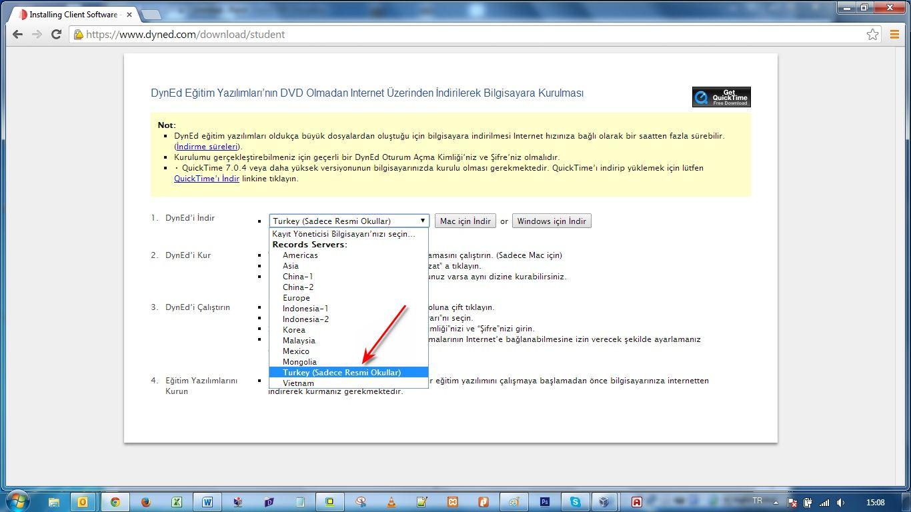911x512 pixels.
Task: Click the 15:08 taskbar clock
Action: pos(875,503)
